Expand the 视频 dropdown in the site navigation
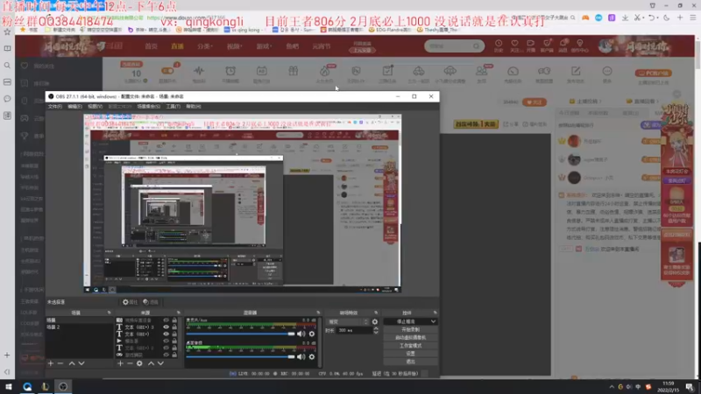The image size is (701, 394). click(234, 46)
